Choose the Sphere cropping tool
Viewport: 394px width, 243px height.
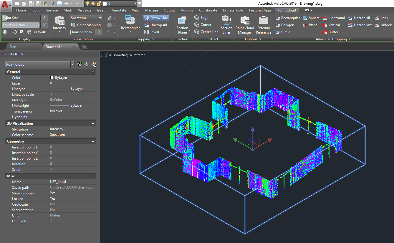(x=311, y=18)
